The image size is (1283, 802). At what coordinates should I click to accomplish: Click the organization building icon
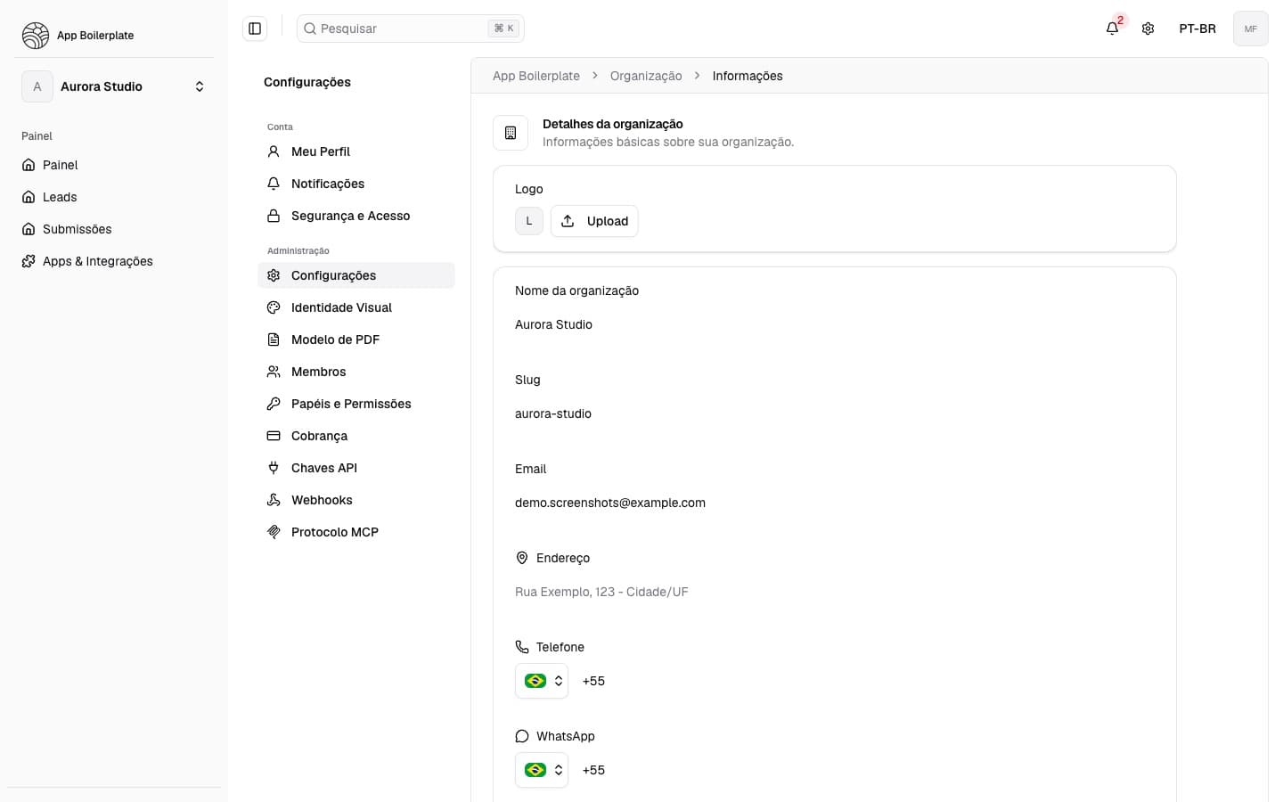[511, 133]
